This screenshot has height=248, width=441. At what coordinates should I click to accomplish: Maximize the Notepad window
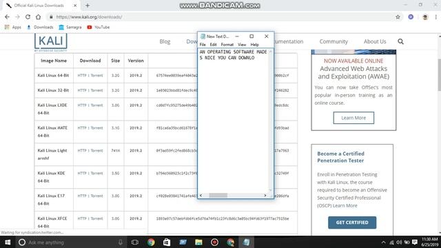click(x=252, y=37)
